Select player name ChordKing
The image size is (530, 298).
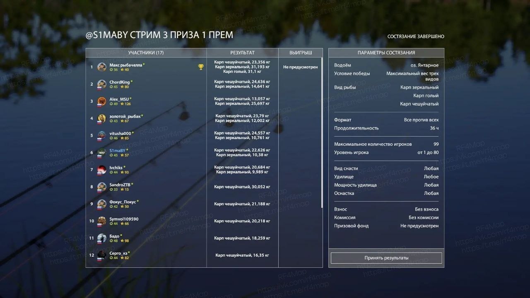coord(120,82)
